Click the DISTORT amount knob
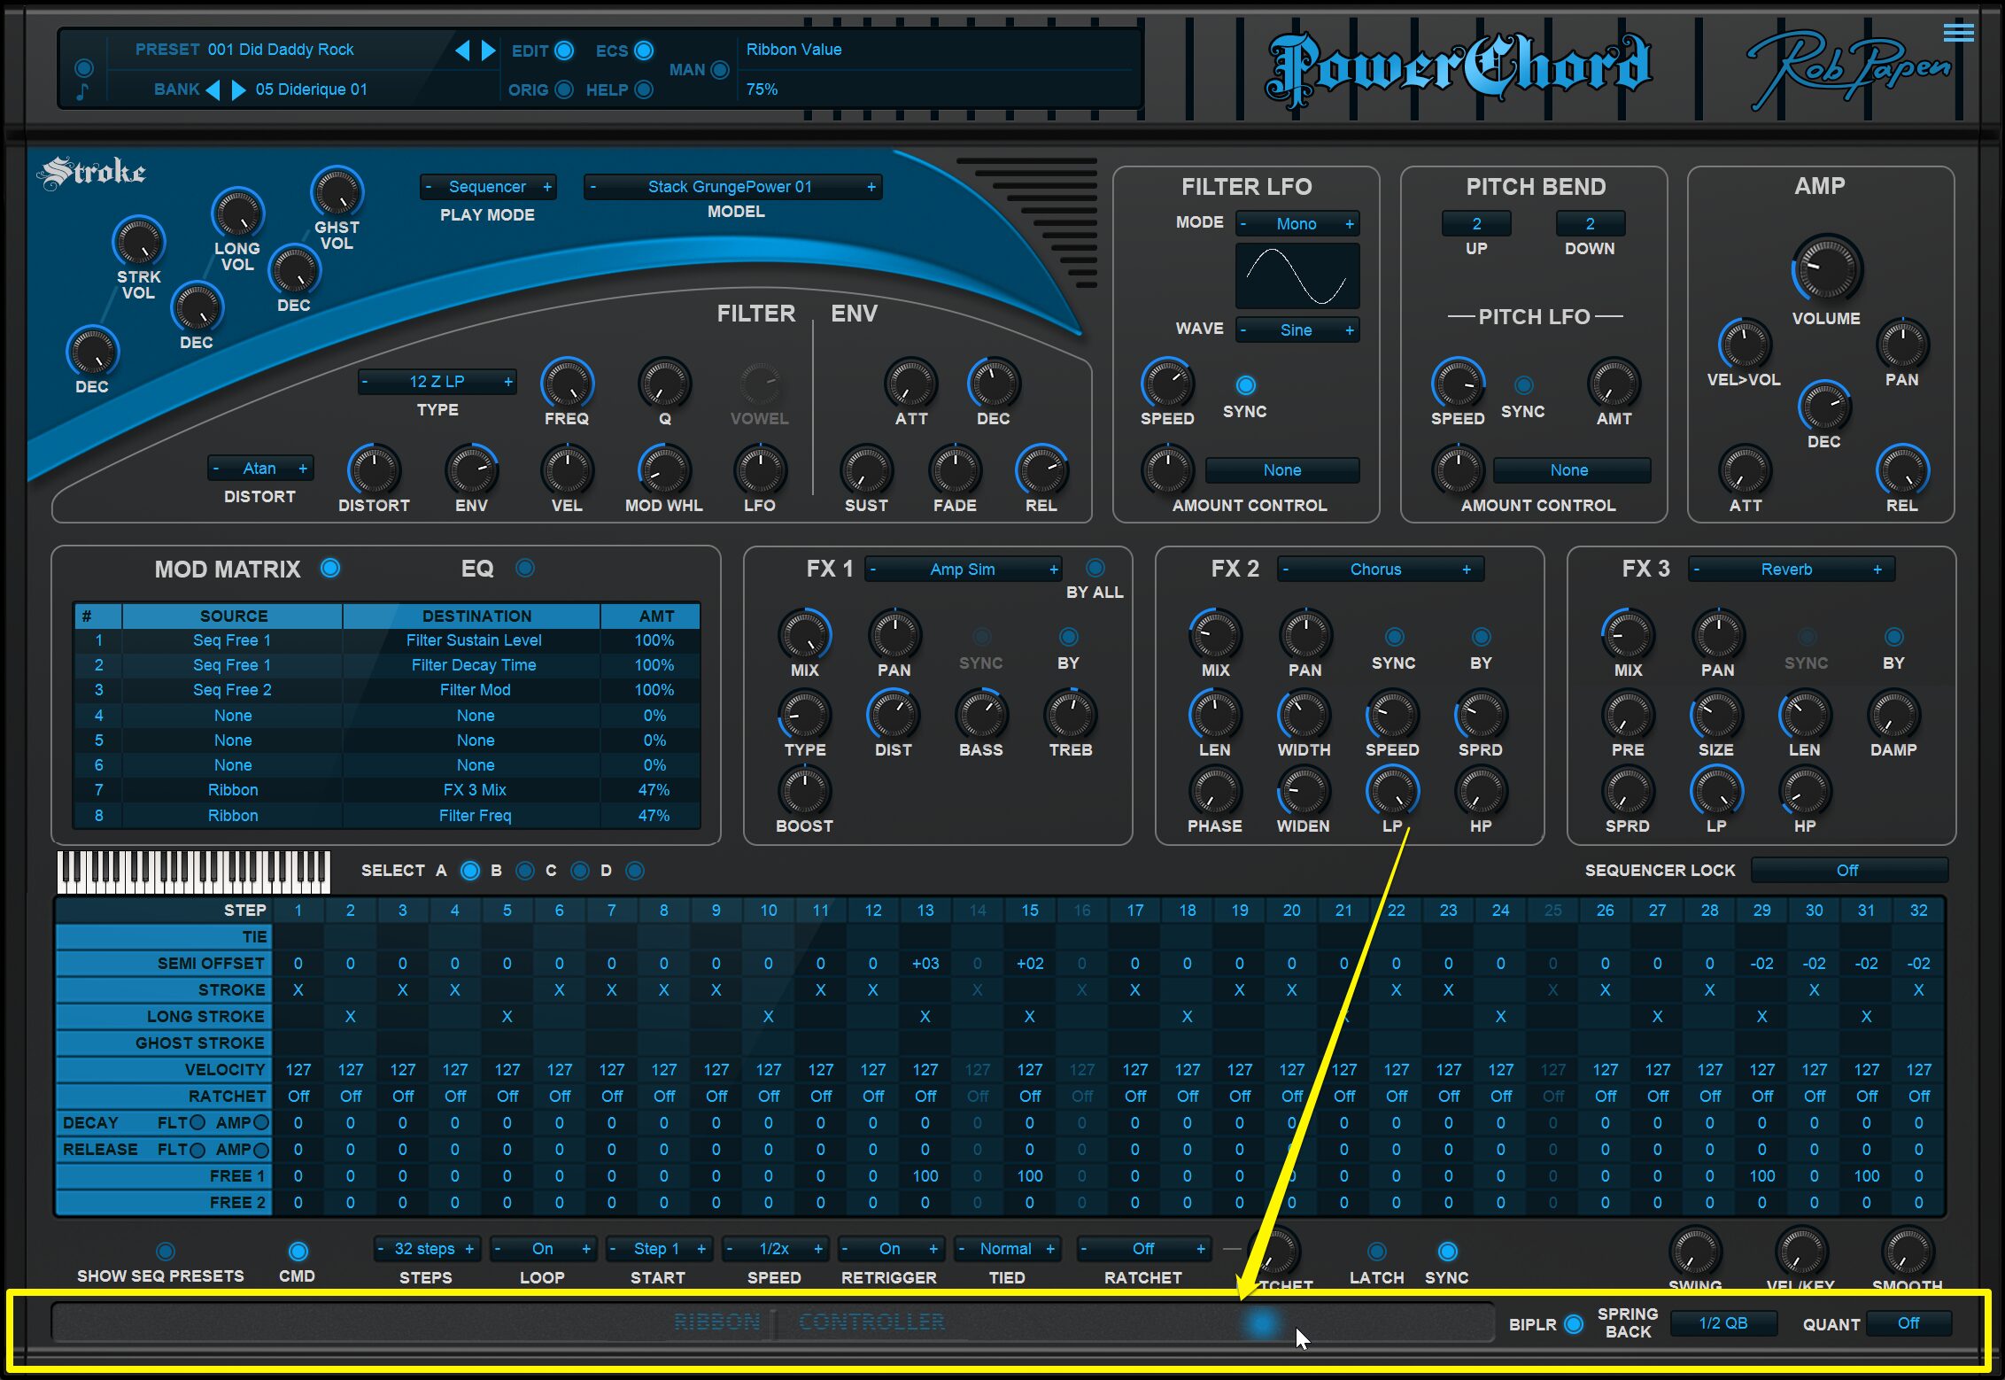Screen dimensions: 2005x1380 tap(374, 469)
